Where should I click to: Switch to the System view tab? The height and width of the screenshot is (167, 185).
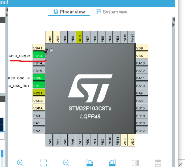tap(112, 12)
